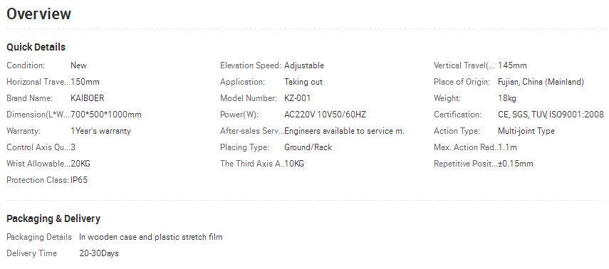
Task: Click the Overview heading
Action: point(39,14)
